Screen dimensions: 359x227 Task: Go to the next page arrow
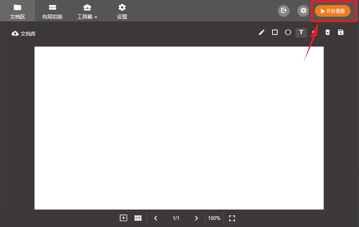tap(196, 218)
